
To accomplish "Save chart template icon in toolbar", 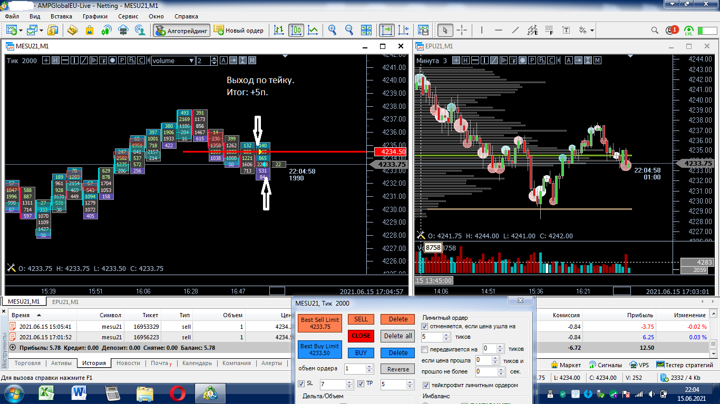I will [x=423, y=30].
